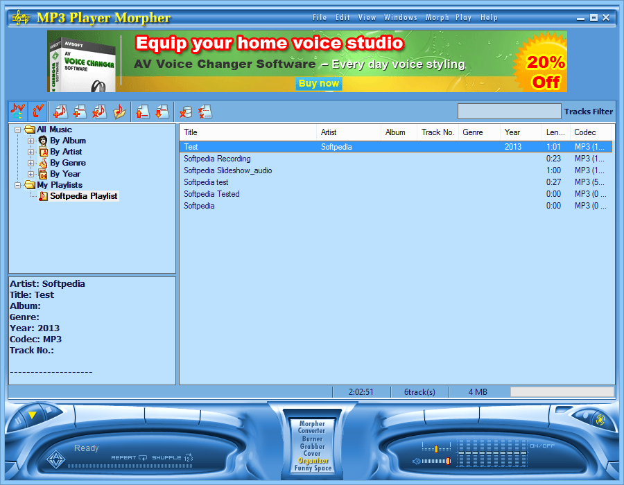Collapse the All Music tree node
624x485 pixels.
click(17, 130)
